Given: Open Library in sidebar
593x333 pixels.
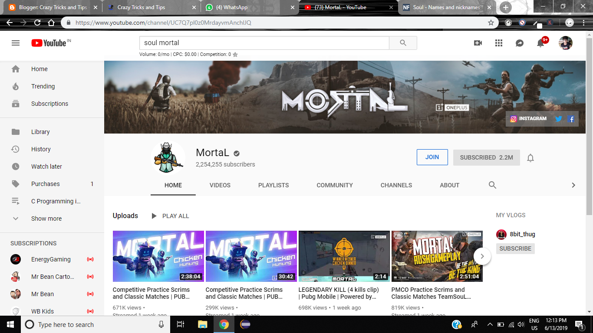Looking at the screenshot, I should pos(52,132).
